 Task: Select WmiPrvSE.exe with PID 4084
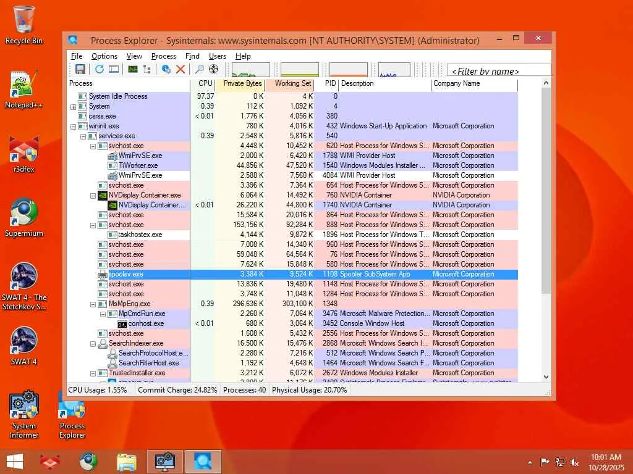tap(292, 175)
